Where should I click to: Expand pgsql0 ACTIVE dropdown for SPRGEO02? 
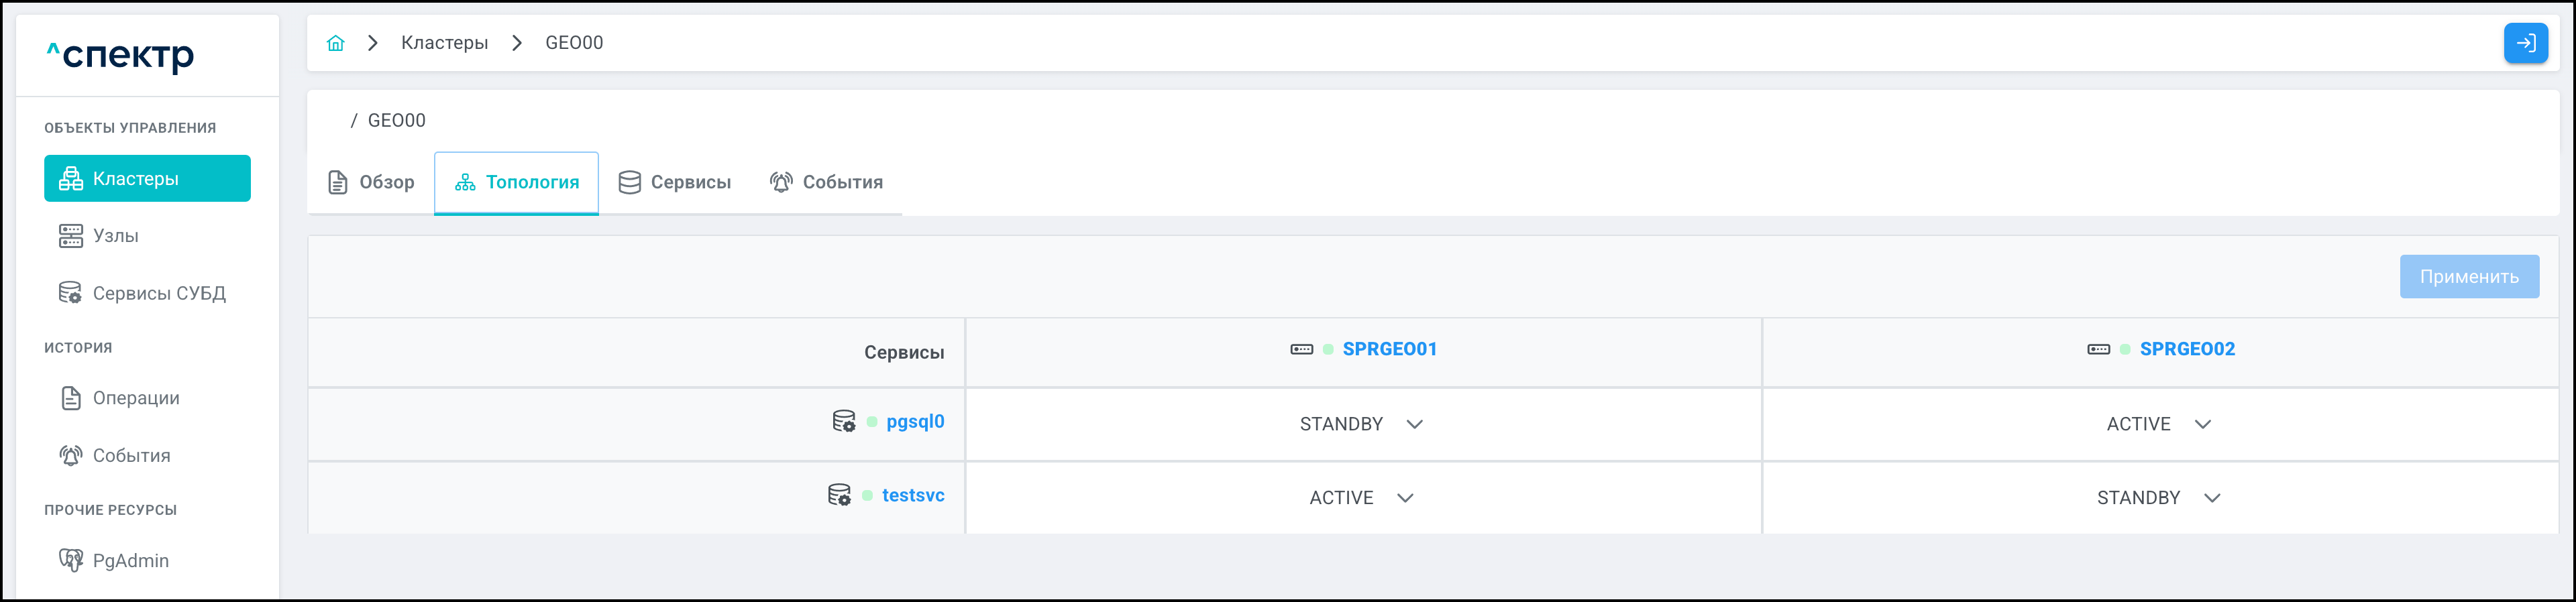click(x=2159, y=424)
